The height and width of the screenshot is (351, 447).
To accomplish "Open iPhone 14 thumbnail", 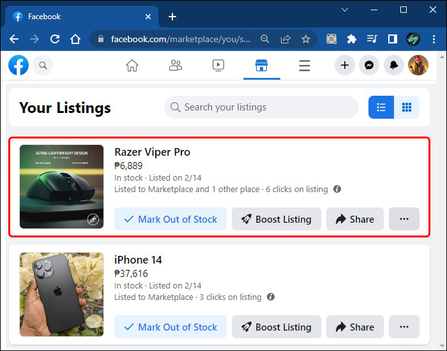I will click(61, 294).
